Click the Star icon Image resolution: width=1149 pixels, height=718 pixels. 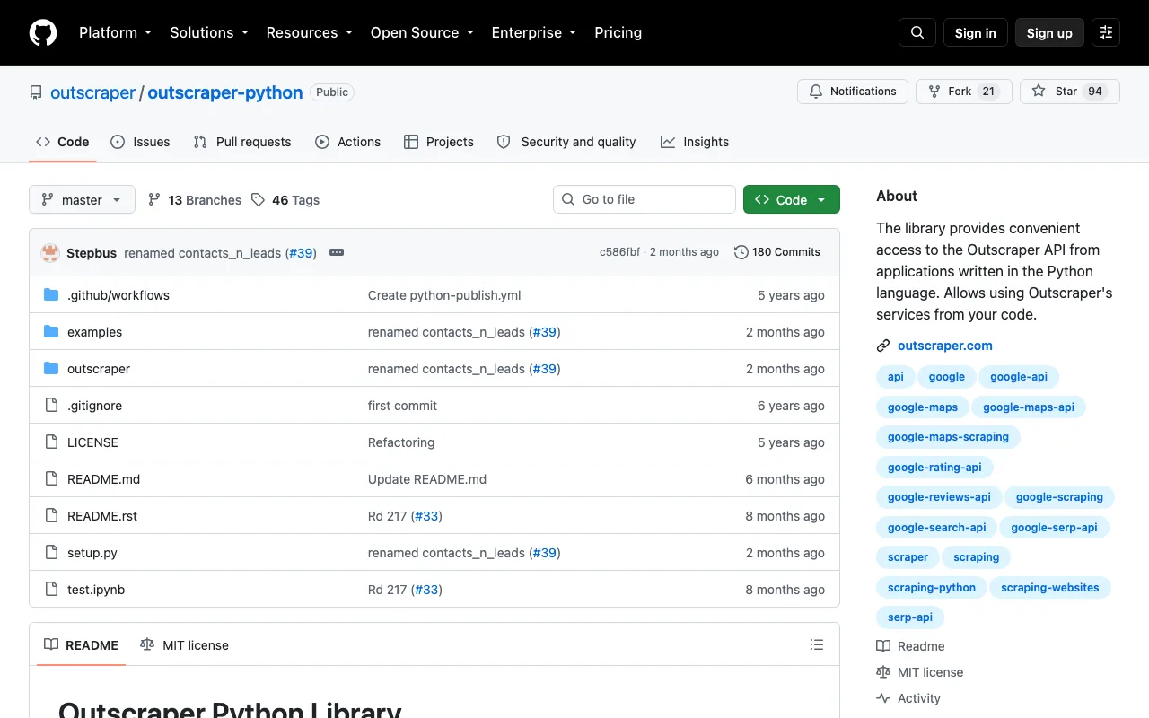pos(1039,92)
